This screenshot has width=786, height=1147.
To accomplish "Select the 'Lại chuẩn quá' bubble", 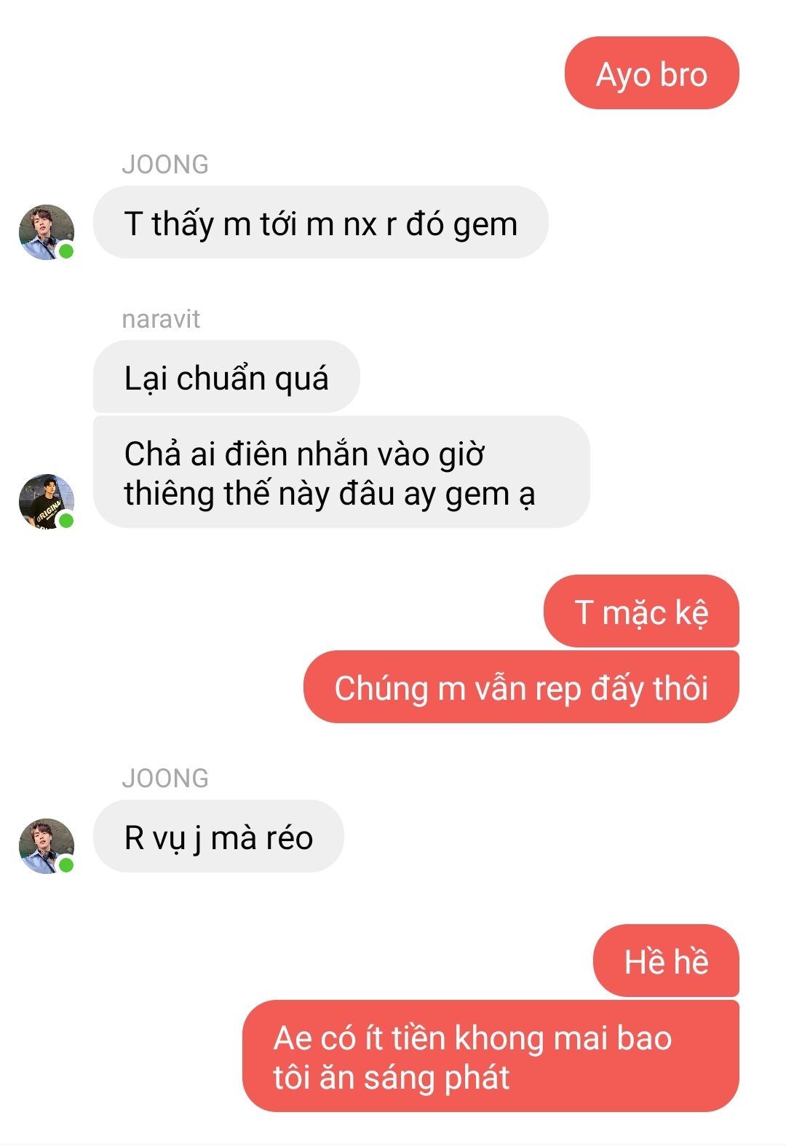I will coord(226,377).
